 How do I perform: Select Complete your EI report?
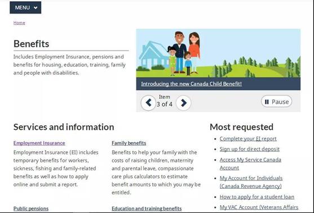[x=248, y=139]
